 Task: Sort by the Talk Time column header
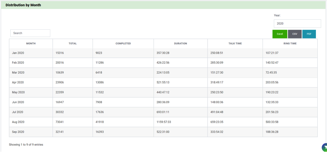pos(235,43)
